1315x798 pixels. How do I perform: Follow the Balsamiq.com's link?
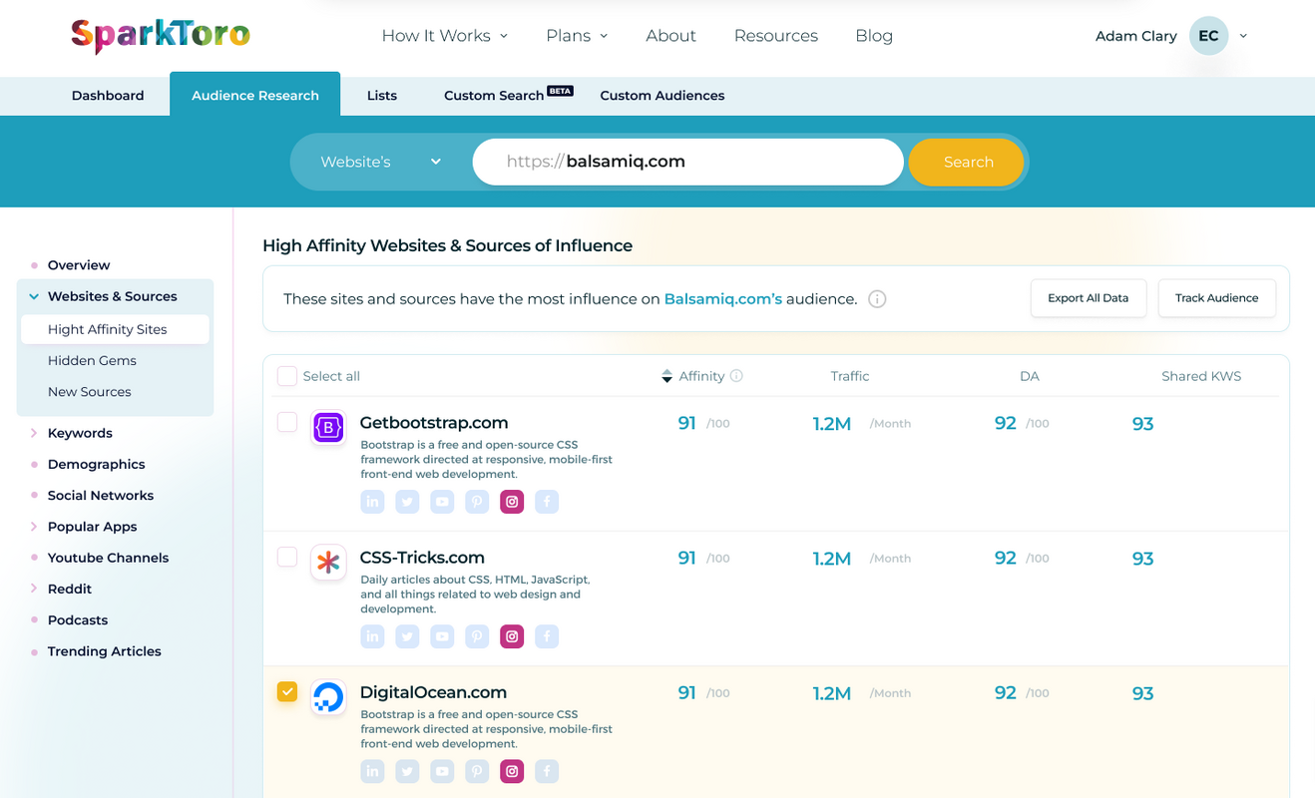click(723, 299)
